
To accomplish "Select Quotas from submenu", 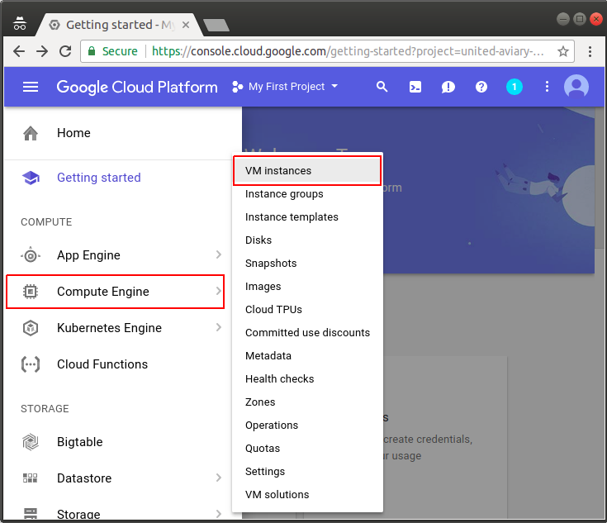I will 307,449.
